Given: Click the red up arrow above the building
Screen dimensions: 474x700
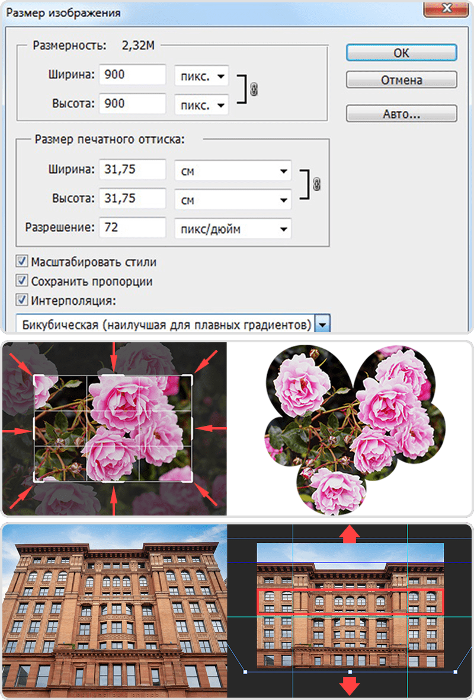Looking at the screenshot, I should pyautogui.click(x=350, y=534).
